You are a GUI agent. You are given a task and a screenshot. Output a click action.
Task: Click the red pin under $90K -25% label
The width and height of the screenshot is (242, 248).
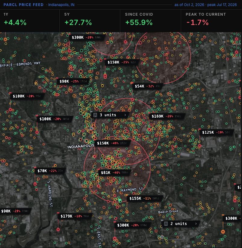pos(57,95)
